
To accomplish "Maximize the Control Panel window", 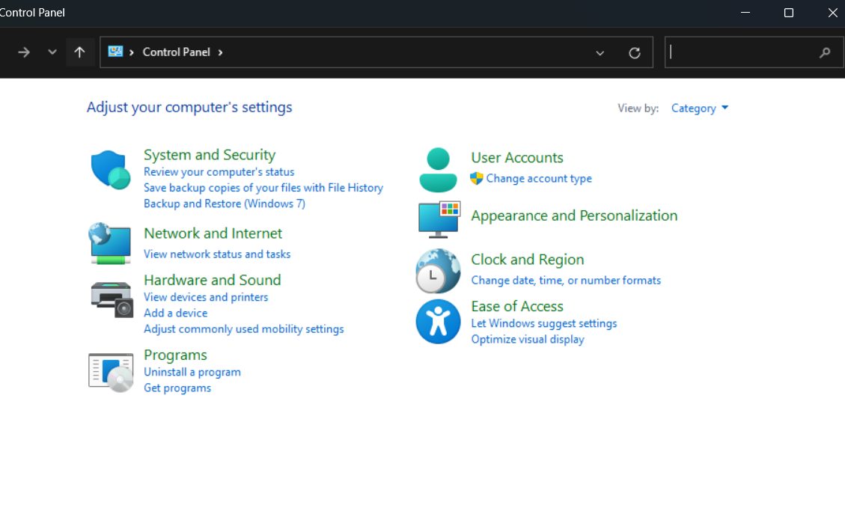I will tap(788, 13).
